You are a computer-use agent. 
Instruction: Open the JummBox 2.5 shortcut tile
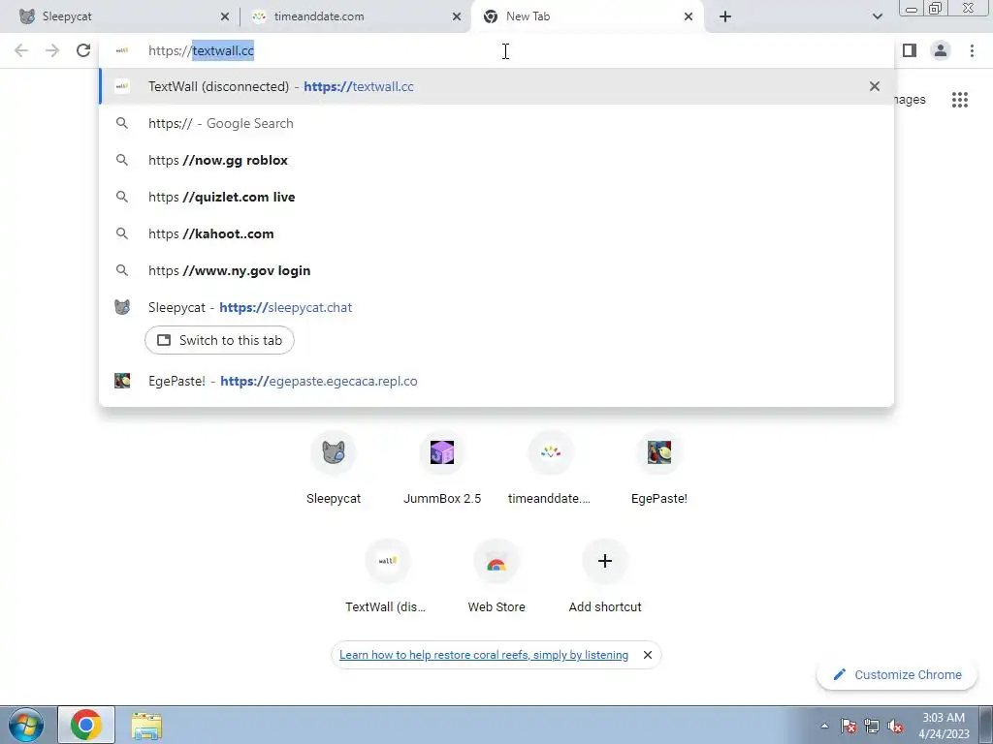point(442,468)
